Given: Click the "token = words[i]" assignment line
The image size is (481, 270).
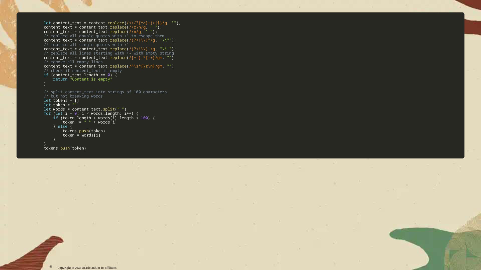Looking at the screenshot, I should (81, 135).
